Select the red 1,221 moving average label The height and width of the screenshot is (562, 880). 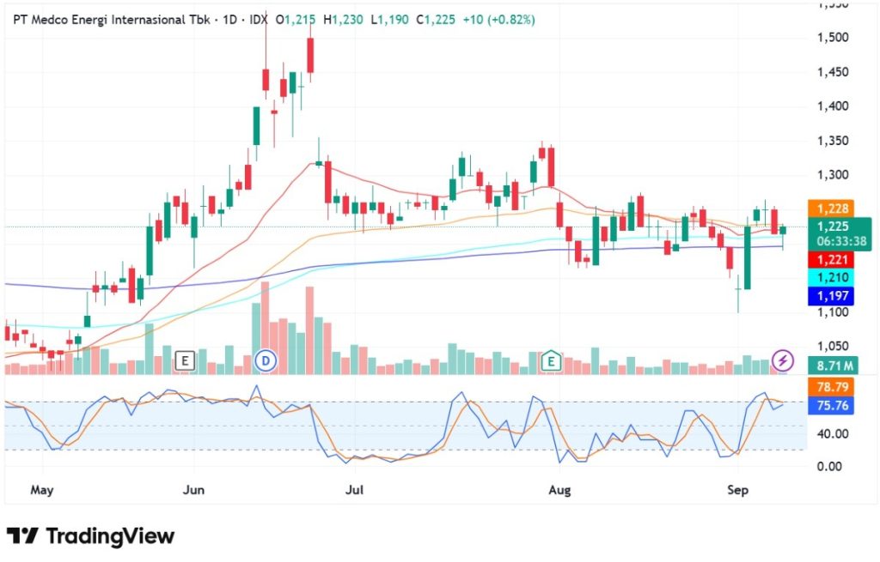832,259
